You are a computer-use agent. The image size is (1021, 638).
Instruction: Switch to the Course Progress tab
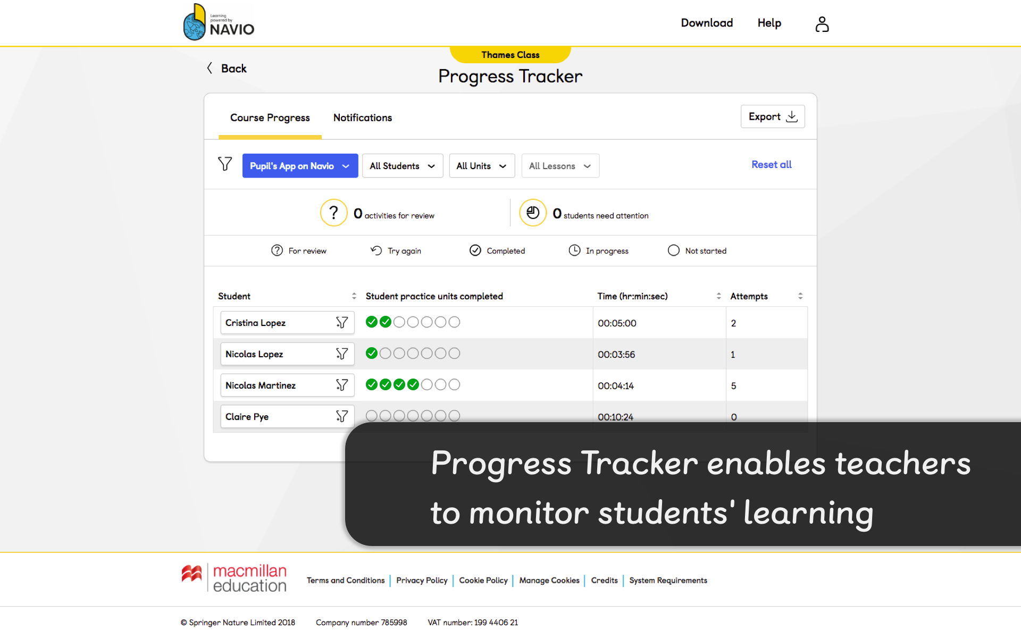270,117
